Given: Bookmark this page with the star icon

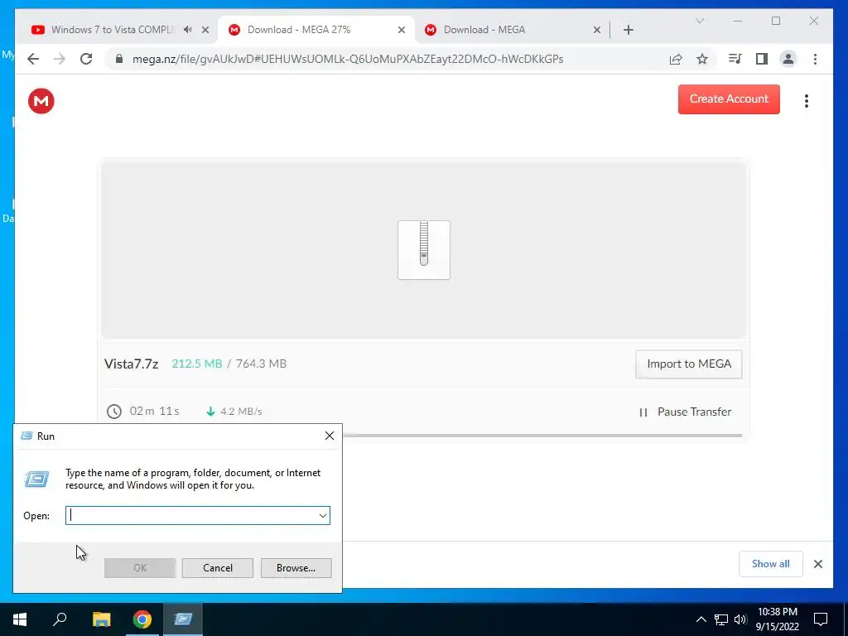Looking at the screenshot, I should coord(702,59).
